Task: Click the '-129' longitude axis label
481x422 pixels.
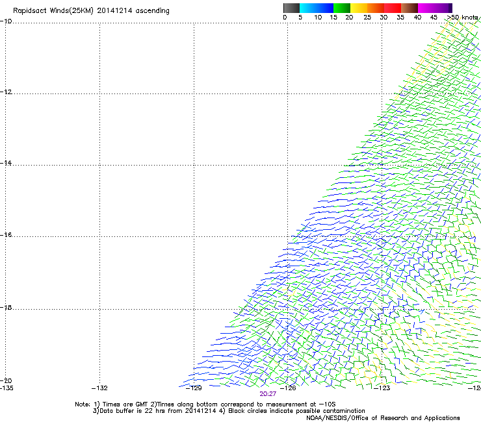Action: click(x=194, y=388)
